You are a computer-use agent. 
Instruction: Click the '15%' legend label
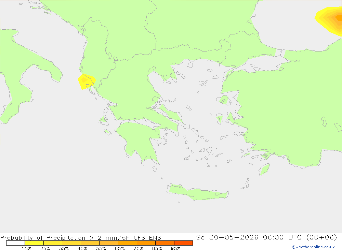(x=27, y=248)
